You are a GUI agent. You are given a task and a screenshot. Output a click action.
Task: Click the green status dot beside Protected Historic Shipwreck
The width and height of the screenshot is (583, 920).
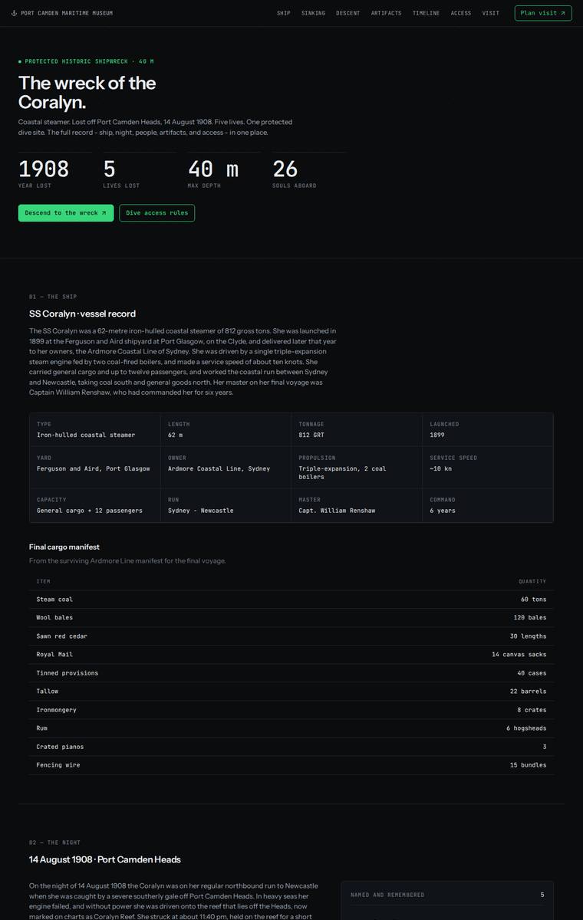point(20,61)
